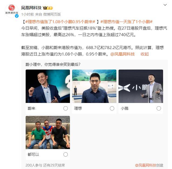
Task: Click the 1小时前 post timestamp
Action: tap(28, 14)
